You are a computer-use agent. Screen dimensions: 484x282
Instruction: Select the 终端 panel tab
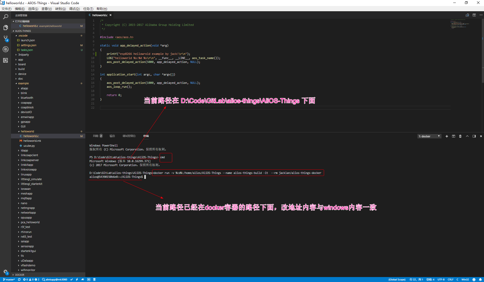(146, 136)
